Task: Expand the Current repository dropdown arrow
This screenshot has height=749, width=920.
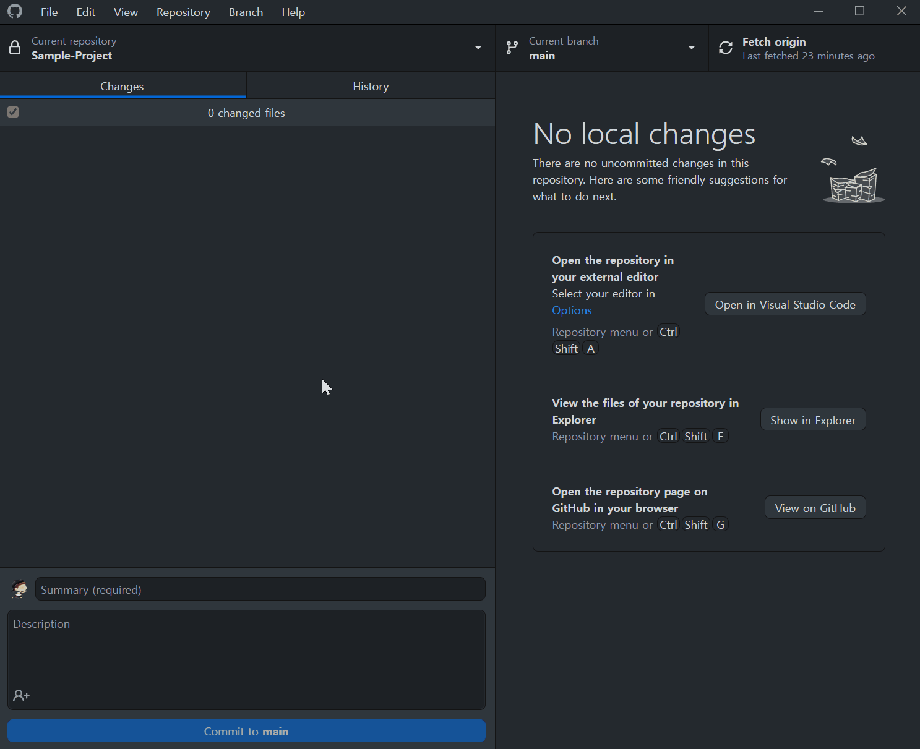Action: click(x=478, y=48)
